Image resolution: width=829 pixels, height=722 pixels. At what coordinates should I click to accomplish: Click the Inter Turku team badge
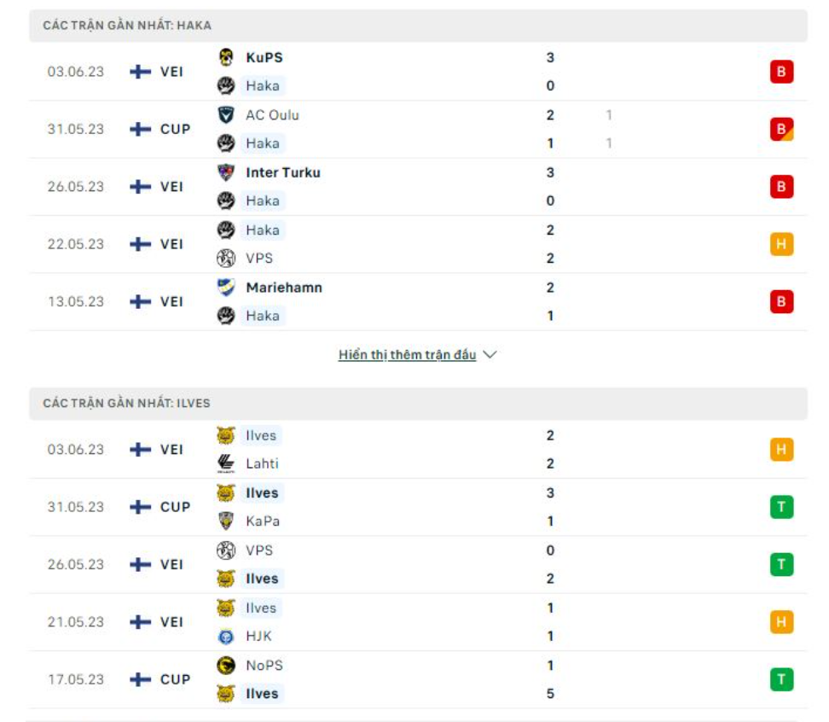[x=226, y=172]
